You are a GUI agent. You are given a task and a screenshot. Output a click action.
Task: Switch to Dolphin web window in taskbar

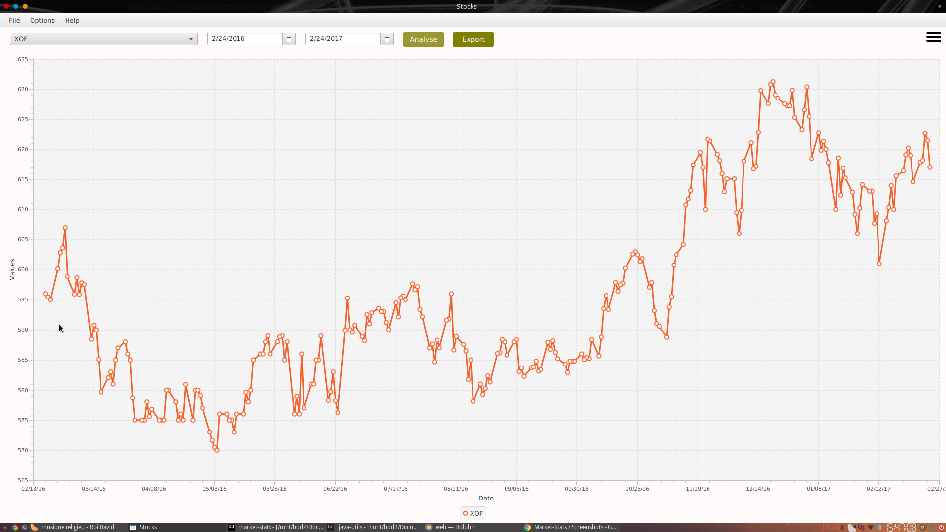(451, 527)
